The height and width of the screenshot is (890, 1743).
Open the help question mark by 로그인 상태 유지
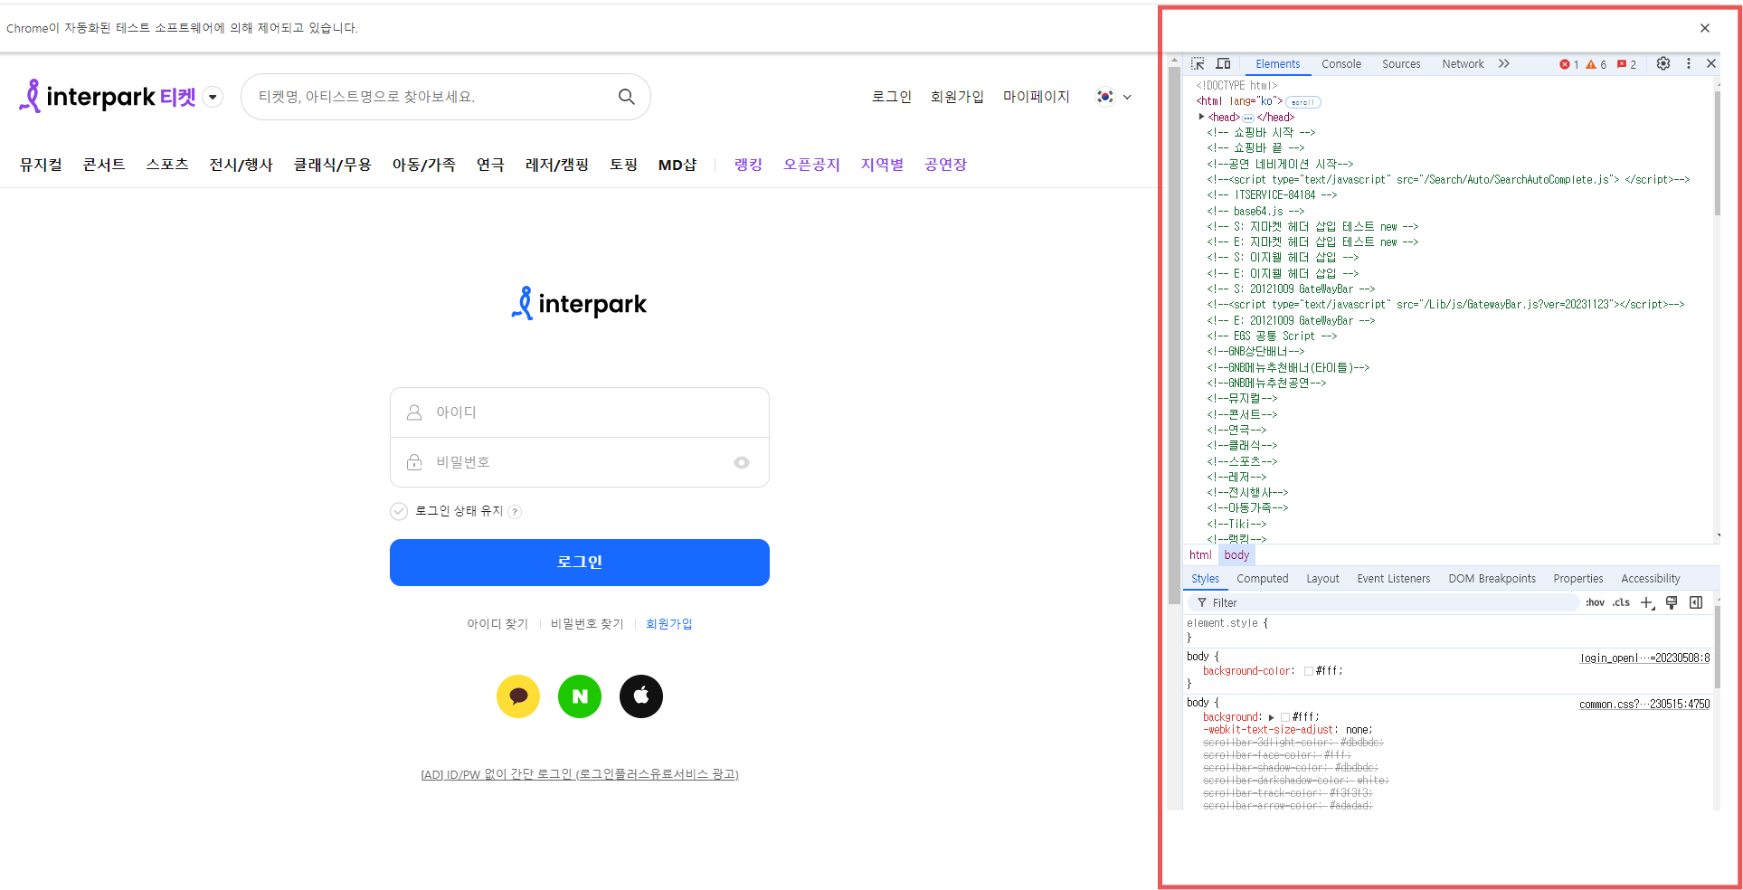(x=515, y=512)
